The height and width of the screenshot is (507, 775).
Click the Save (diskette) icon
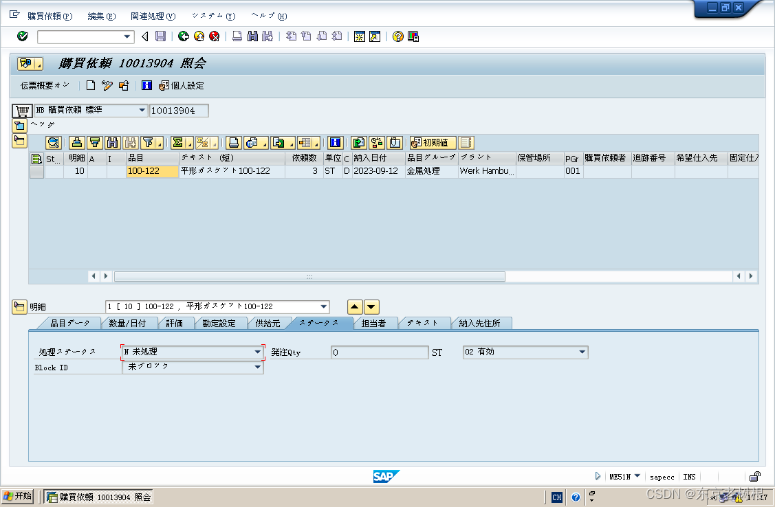pyautogui.click(x=160, y=36)
